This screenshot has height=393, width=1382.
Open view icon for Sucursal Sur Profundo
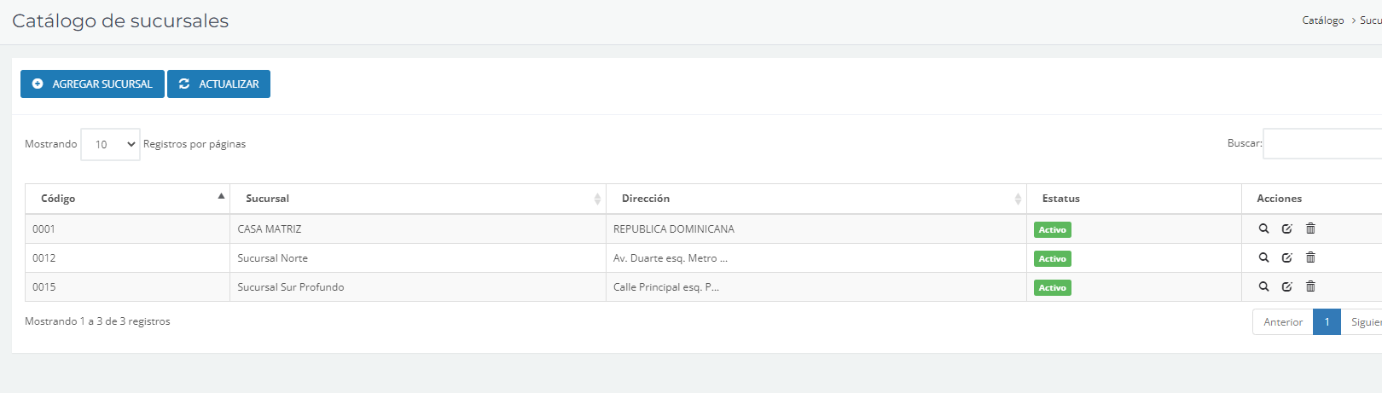tap(1263, 286)
